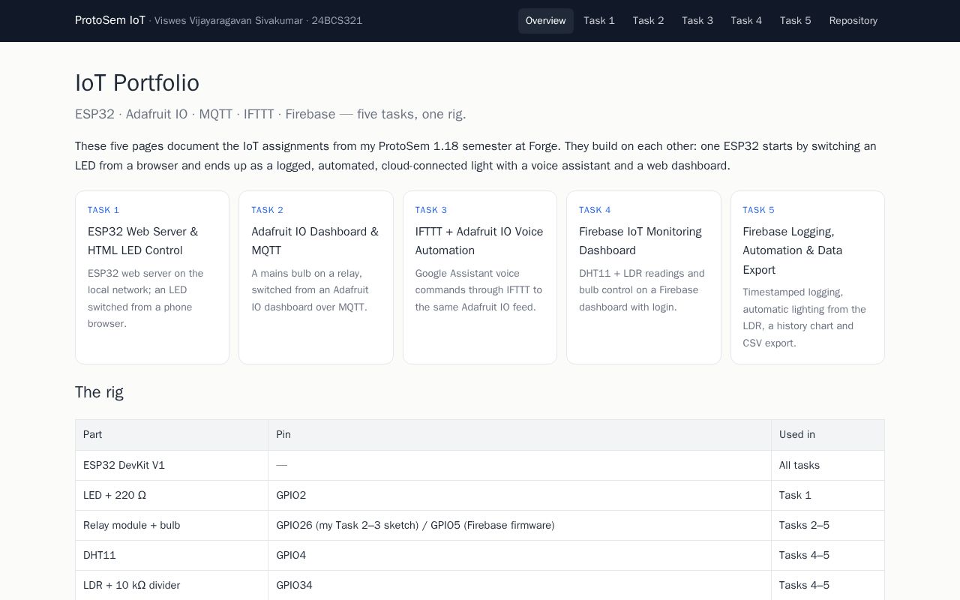Viewport: 960px width, 600px height.
Task: Click the Task 2 card description about the mains bulb on a relay
Action: (x=316, y=290)
